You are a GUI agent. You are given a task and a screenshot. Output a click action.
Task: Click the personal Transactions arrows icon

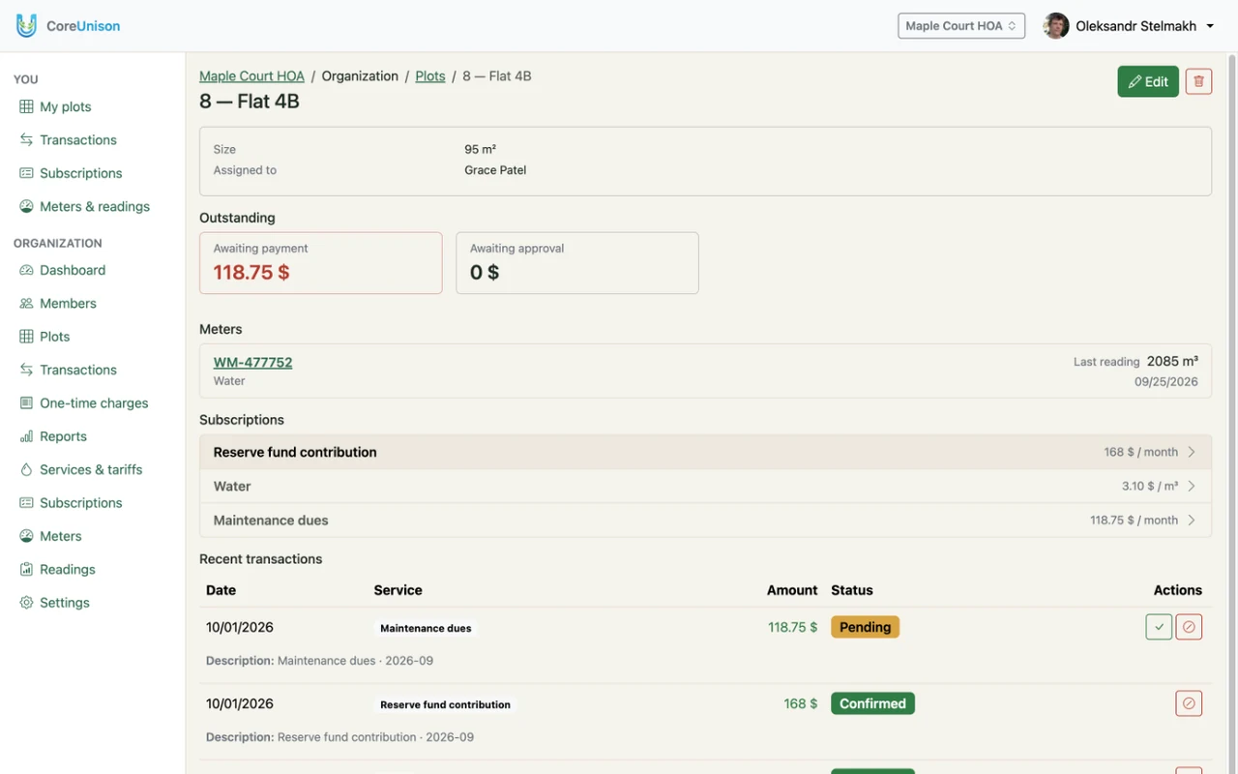pyautogui.click(x=26, y=140)
